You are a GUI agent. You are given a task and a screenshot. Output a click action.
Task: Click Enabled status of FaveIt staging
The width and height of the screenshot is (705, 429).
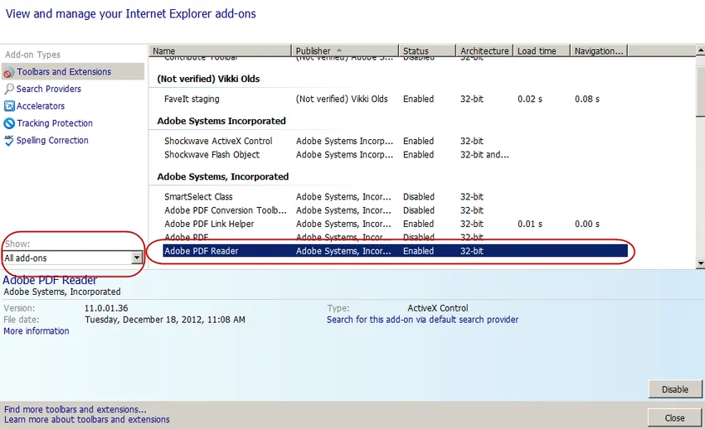coord(418,99)
